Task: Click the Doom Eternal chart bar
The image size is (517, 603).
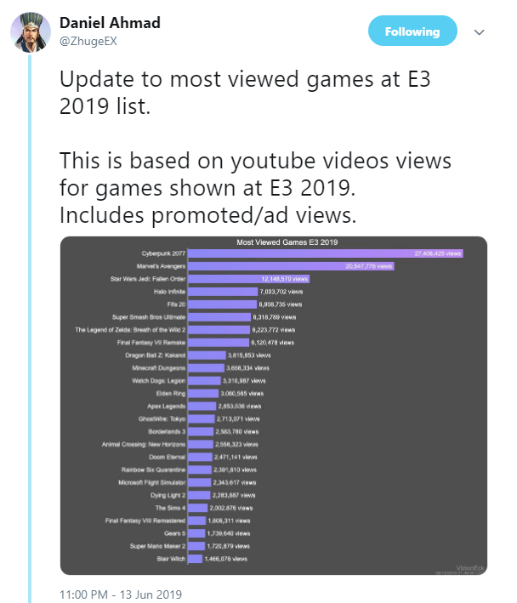Action: (x=200, y=457)
